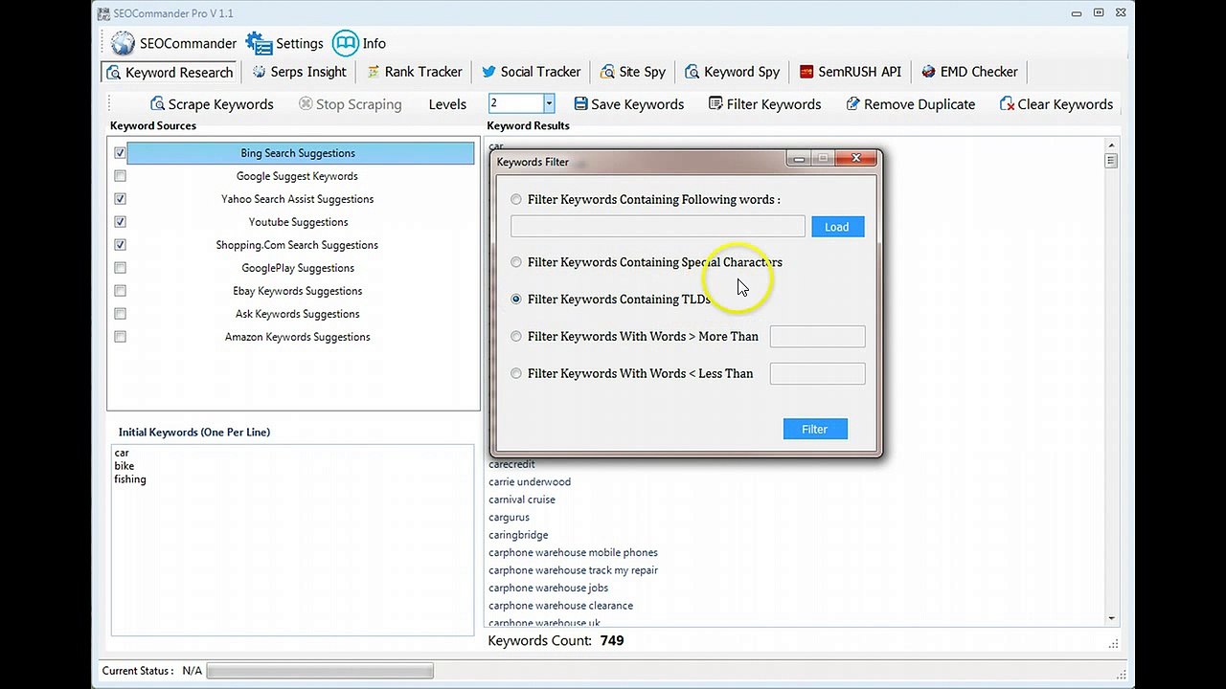Click the Filter Keywords toolbar icon
1226x689 pixels.
715,103
